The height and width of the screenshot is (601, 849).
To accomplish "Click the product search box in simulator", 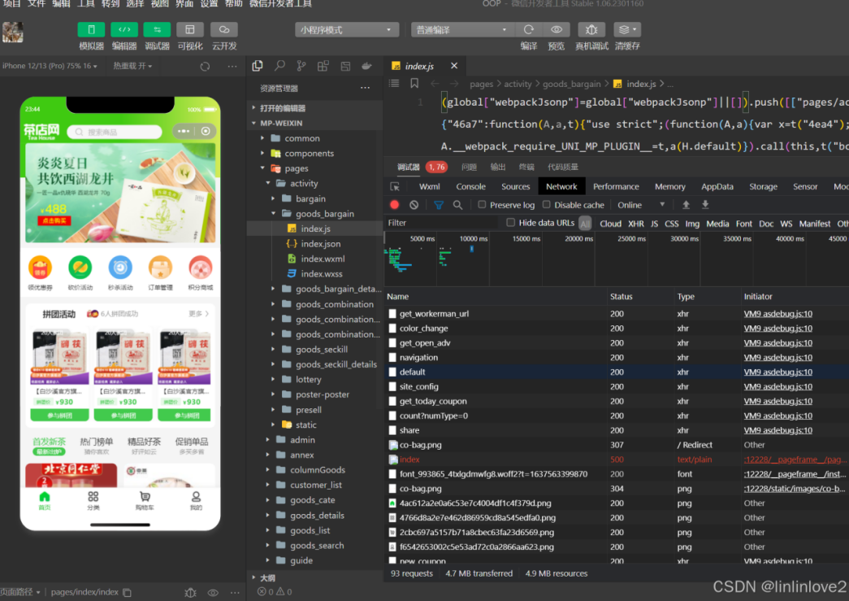I will [115, 132].
